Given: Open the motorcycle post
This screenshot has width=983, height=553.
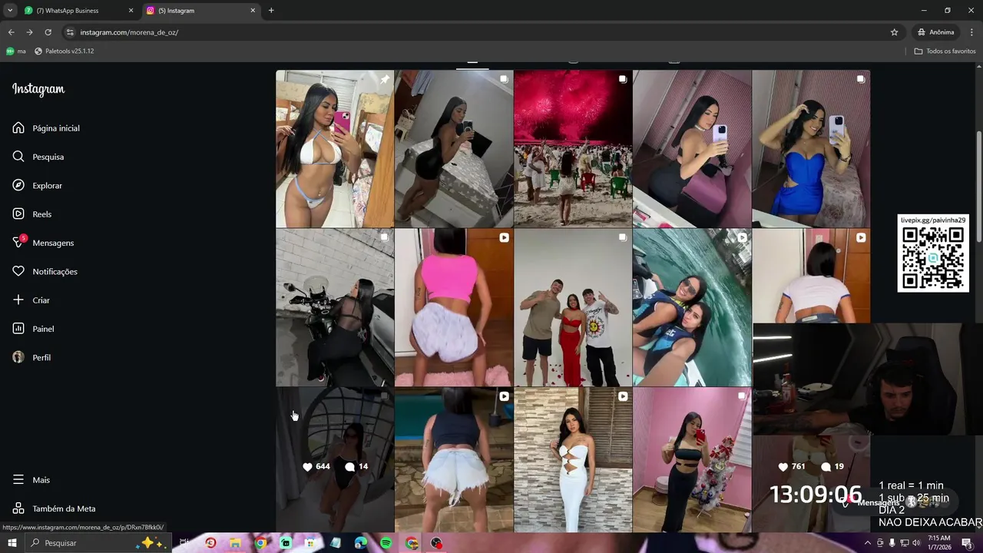Looking at the screenshot, I should tap(335, 307).
